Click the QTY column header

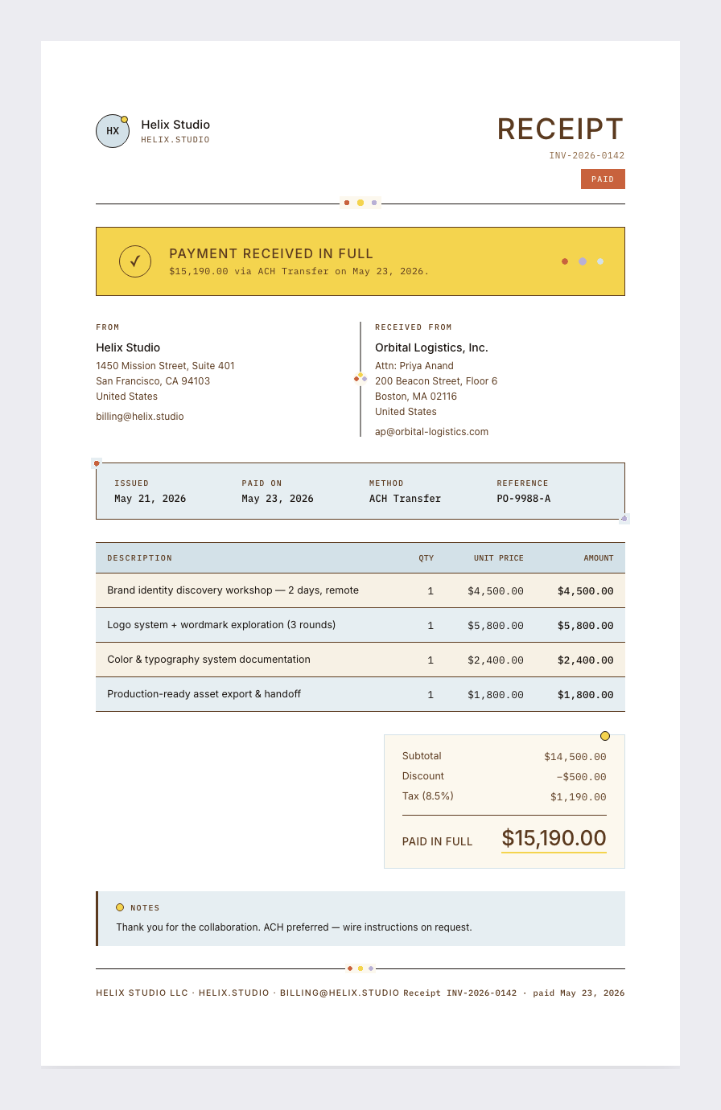point(426,558)
